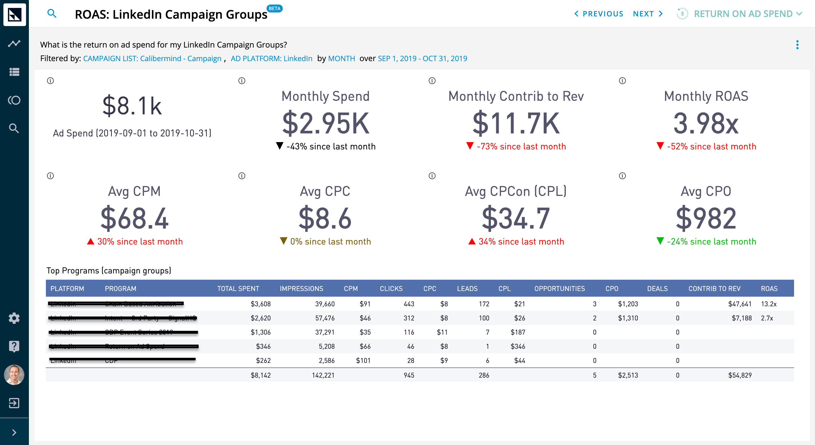Click the 13.2x ROAS value
Viewport: 815px width, 445px height.
pos(769,304)
